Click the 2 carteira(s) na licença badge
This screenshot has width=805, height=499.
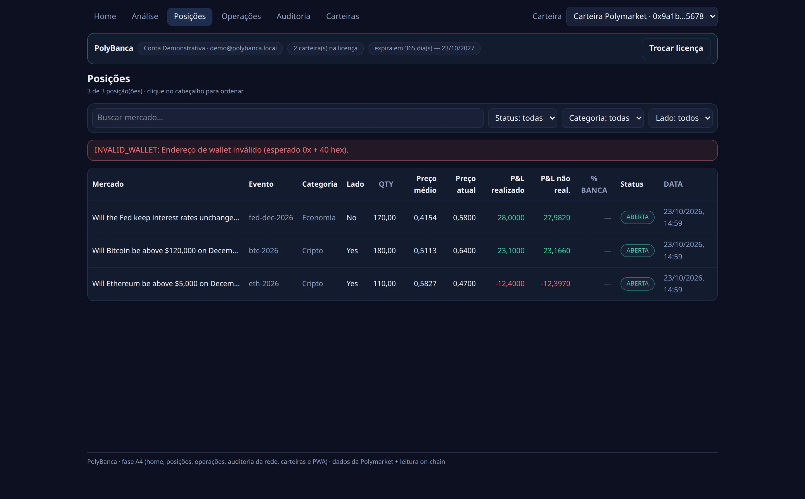(325, 49)
